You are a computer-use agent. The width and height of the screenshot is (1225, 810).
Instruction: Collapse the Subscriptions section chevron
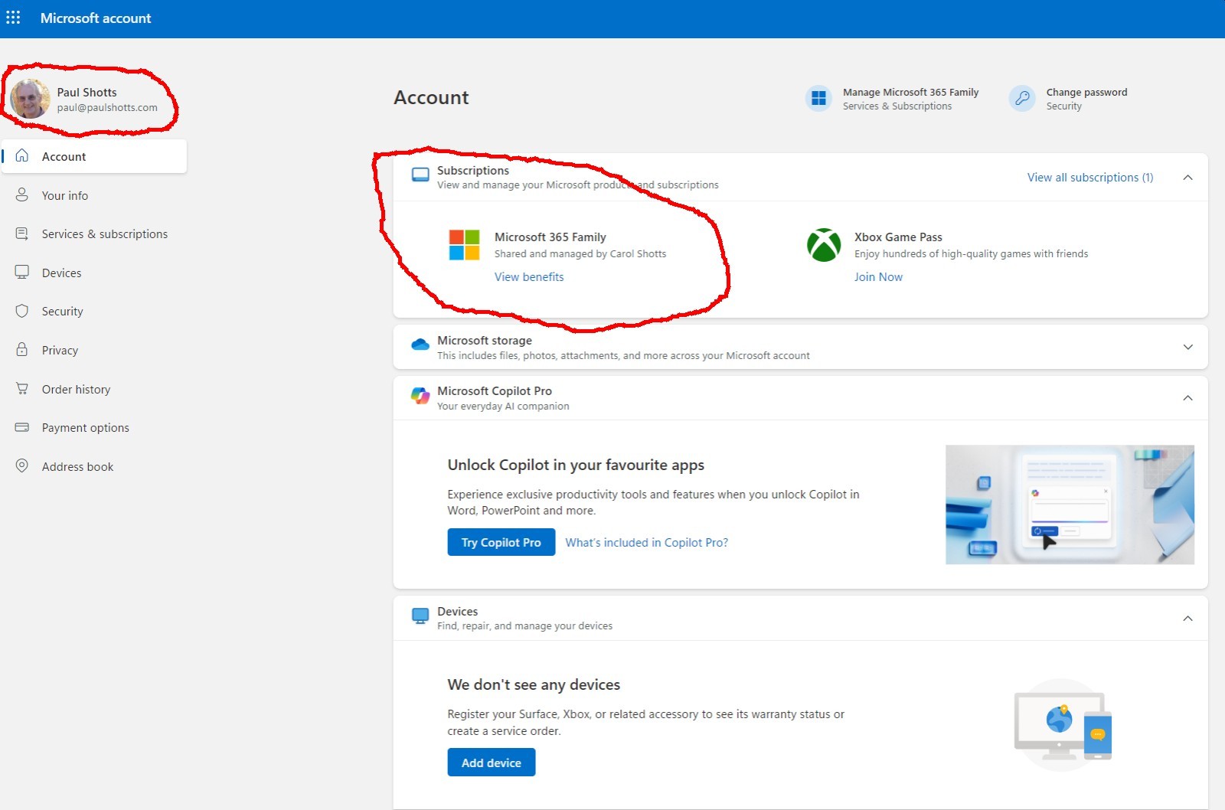(1187, 178)
